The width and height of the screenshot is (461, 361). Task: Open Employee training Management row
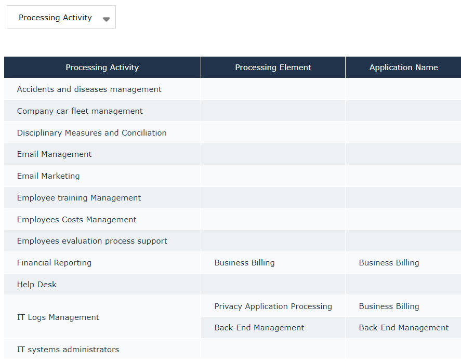[79, 198]
